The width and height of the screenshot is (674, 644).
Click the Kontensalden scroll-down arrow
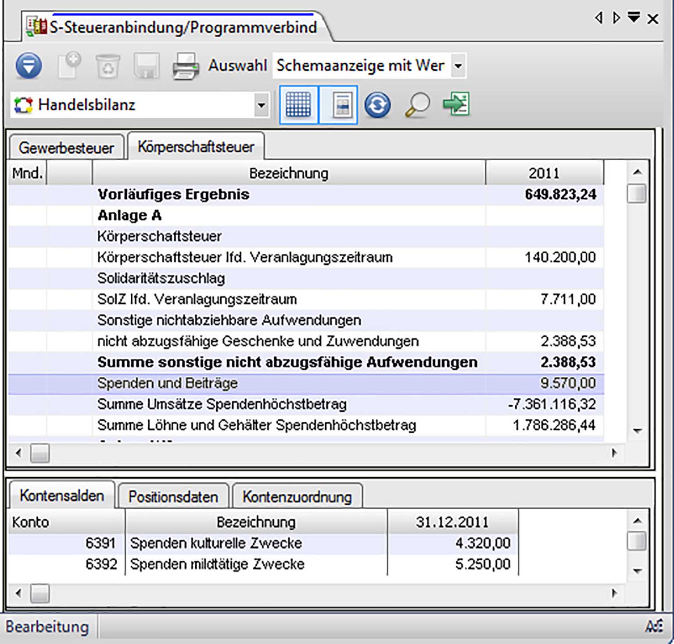pyautogui.click(x=638, y=571)
